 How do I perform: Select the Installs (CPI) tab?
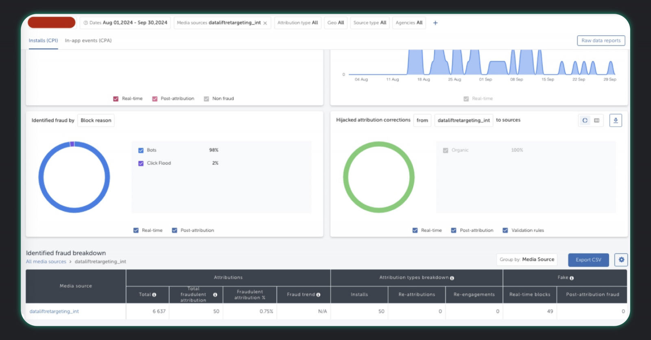pos(43,41)
